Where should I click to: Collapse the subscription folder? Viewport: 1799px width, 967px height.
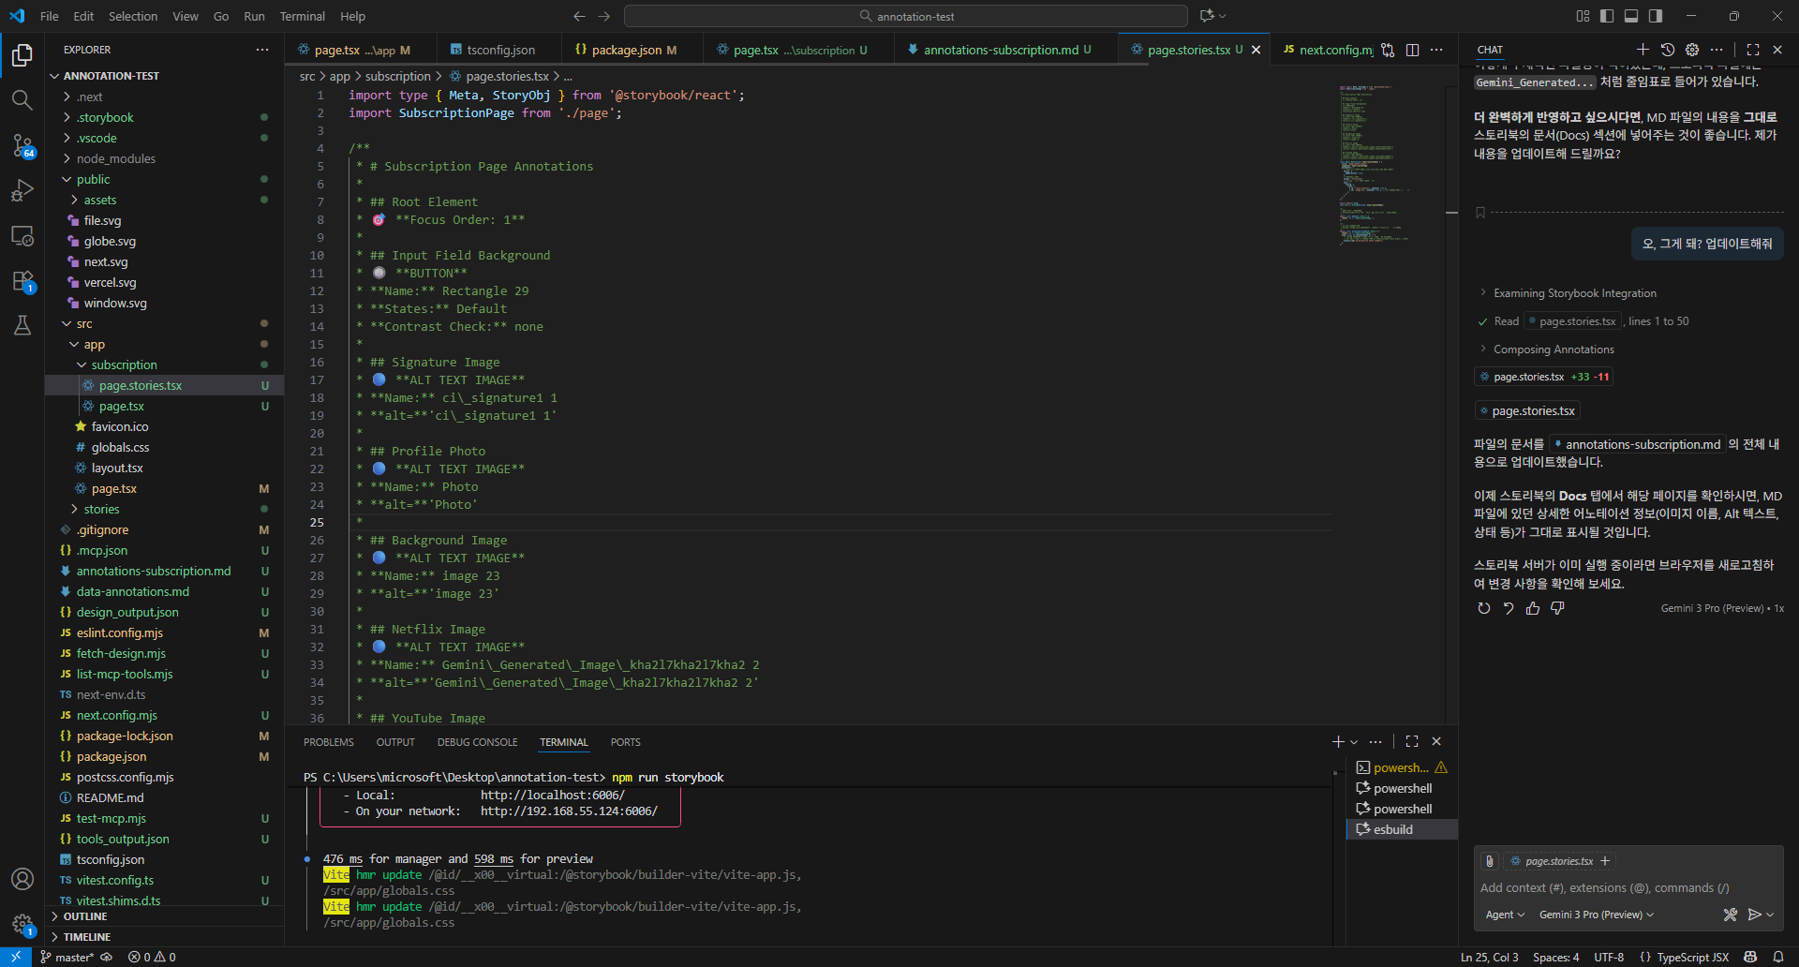[x=124, y=364]
